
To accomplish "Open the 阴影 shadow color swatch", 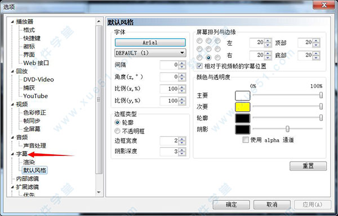I will [x=242, y=130].
